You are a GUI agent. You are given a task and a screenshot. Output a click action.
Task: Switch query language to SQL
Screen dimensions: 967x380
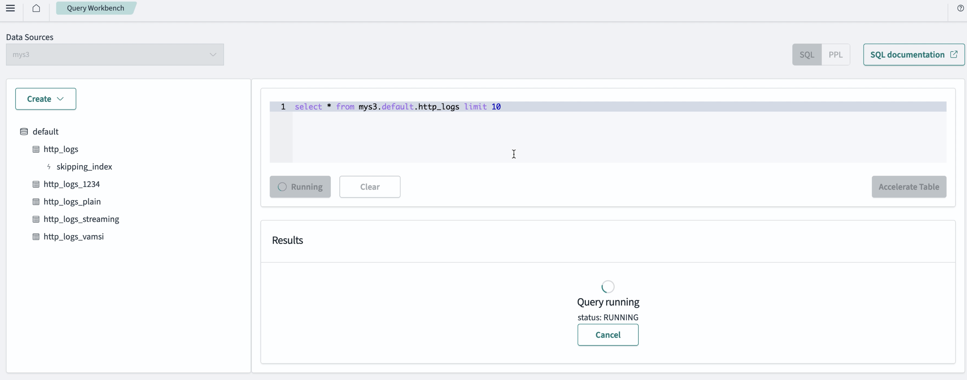click(807, 54)
